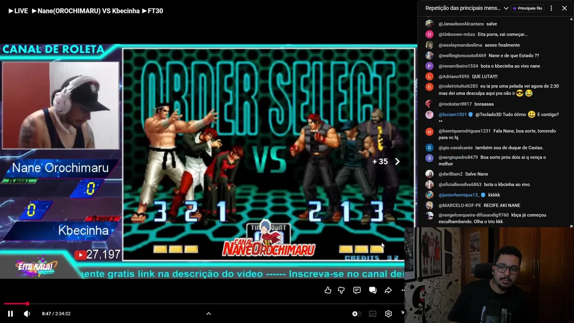574x323 pixels.
Task: Click @wesleymendeslima's avatar
Action: click(x=429, y=45)
